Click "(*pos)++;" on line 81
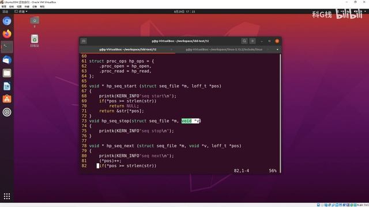The width and height of the screenshot is (369, 207). click(110, 161)
